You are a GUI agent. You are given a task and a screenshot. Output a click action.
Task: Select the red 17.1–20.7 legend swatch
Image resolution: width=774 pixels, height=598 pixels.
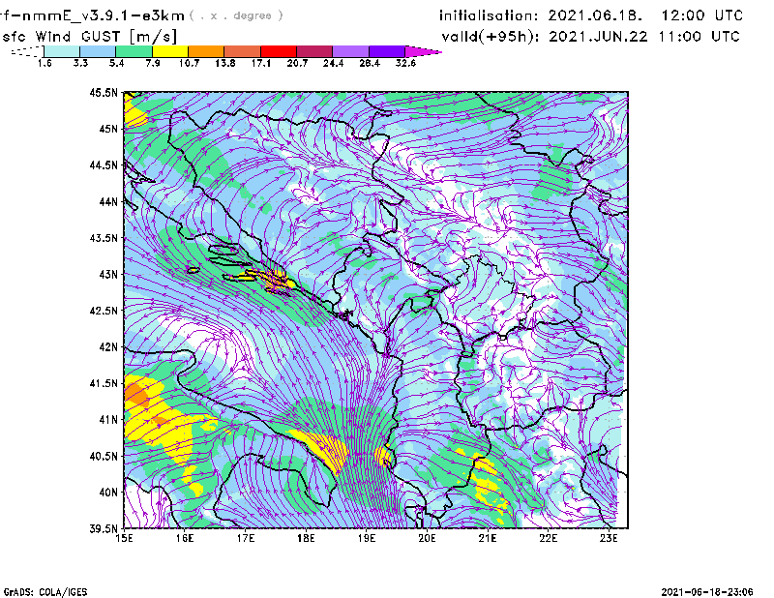click(280, 50)
